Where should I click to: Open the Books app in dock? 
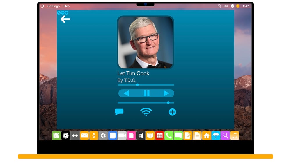(x=150, y=136)
